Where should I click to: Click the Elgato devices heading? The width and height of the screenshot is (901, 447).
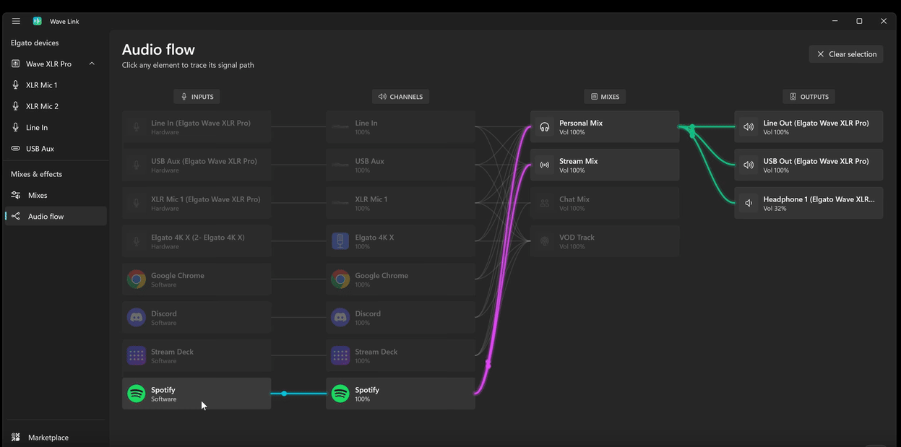pyautogui.click(x=35, y=43)
